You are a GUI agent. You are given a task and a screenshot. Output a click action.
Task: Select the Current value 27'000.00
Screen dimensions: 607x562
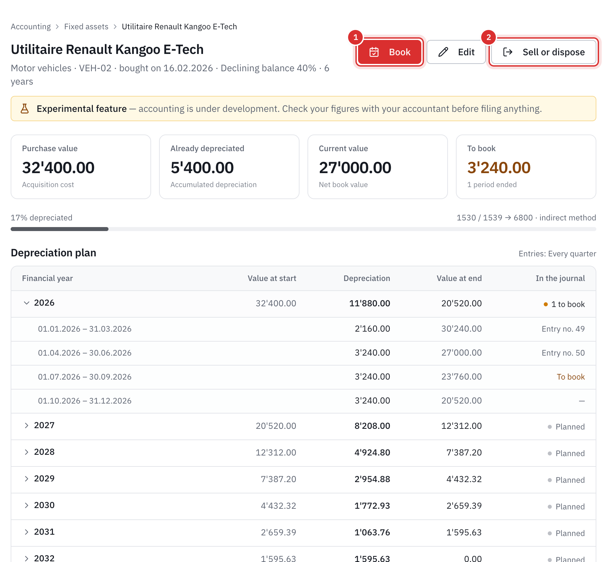[x=355, y=167]
